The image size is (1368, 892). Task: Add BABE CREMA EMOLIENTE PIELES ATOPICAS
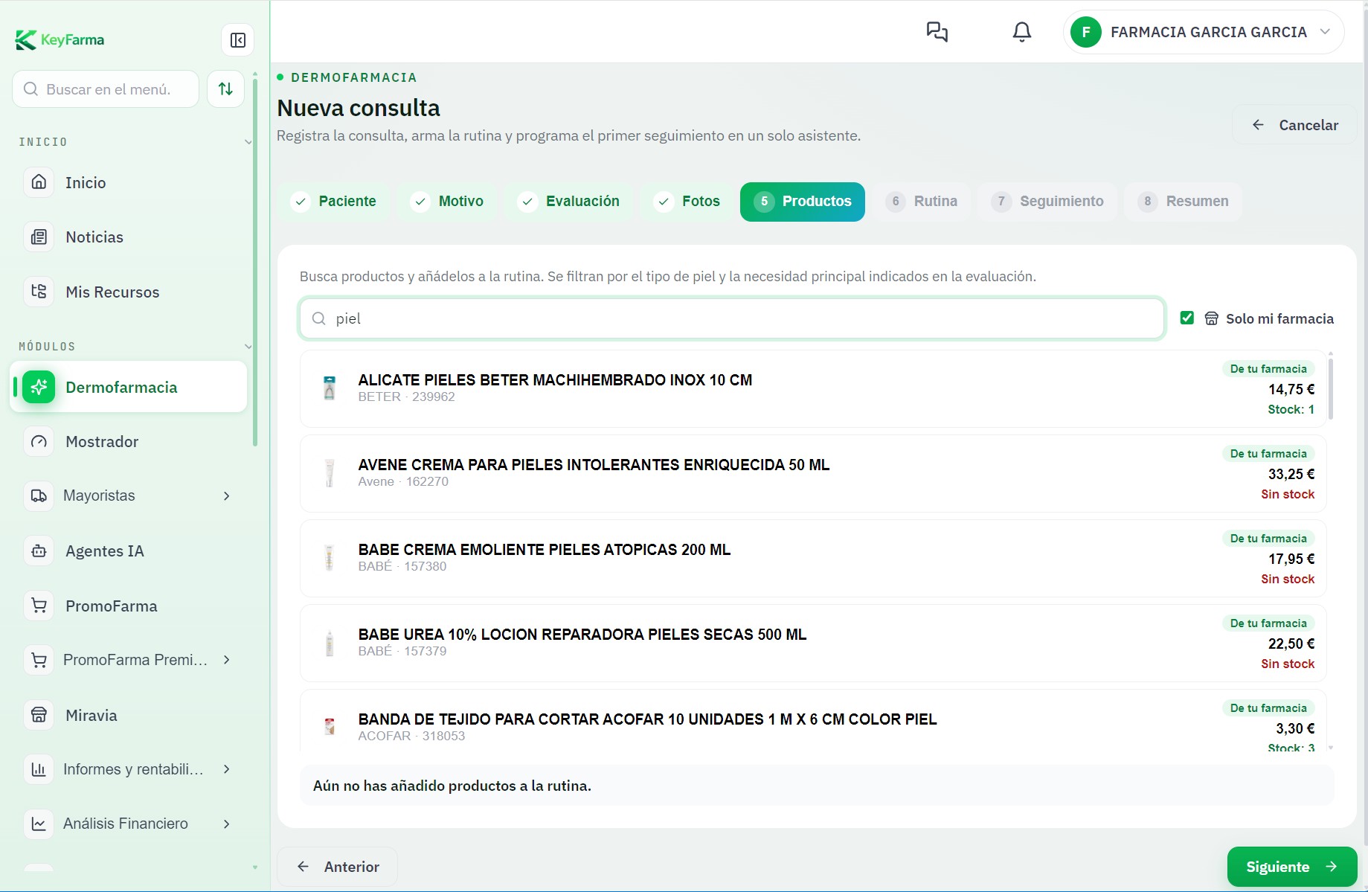pos(813,558)
